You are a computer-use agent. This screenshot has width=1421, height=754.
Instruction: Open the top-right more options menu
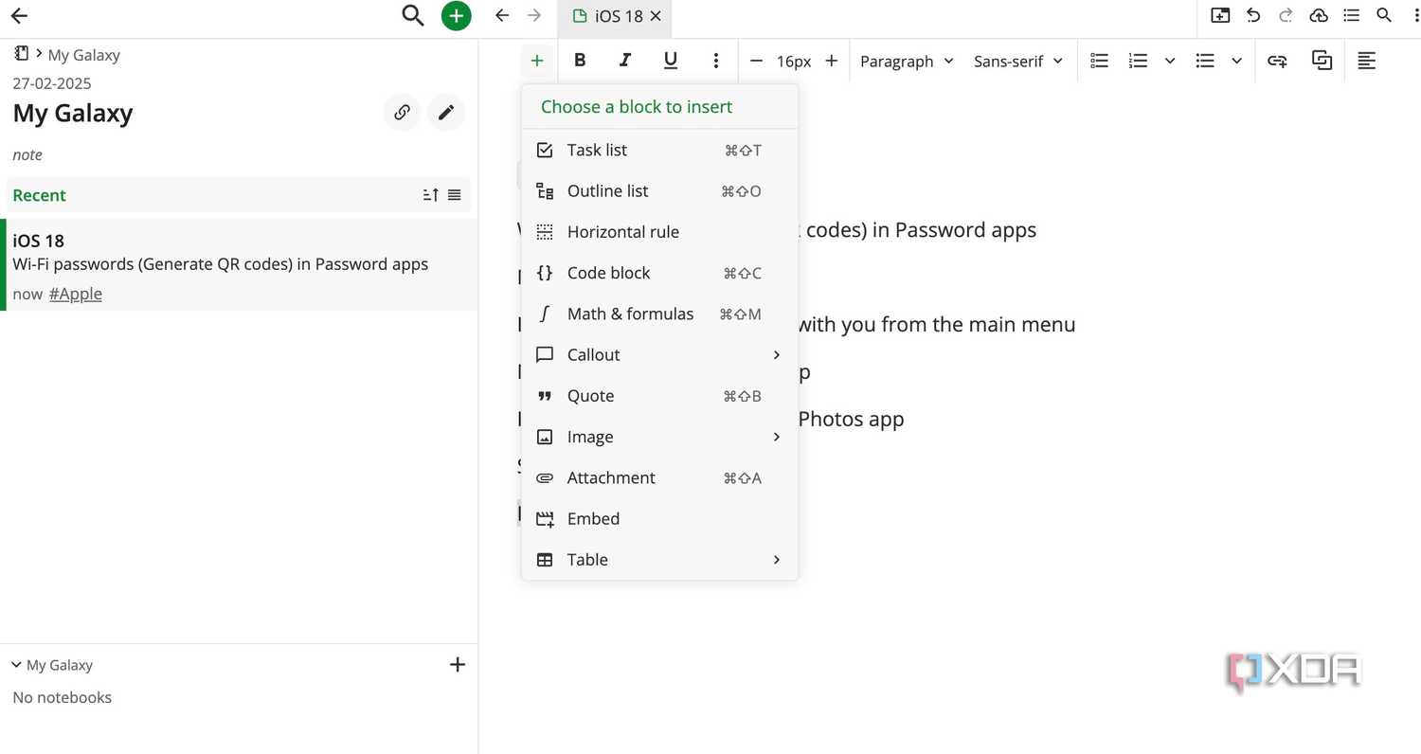pyautogui.click(x=1414, y=15)
